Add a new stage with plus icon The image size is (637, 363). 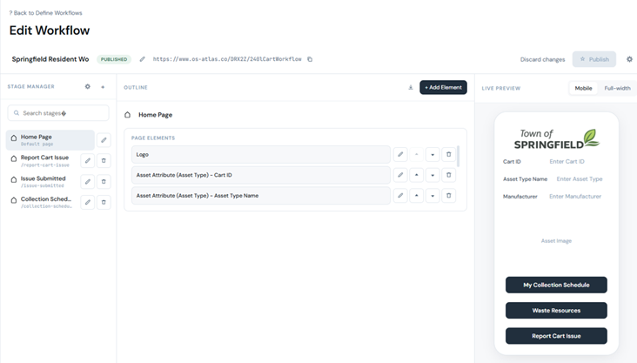(103, 86)
